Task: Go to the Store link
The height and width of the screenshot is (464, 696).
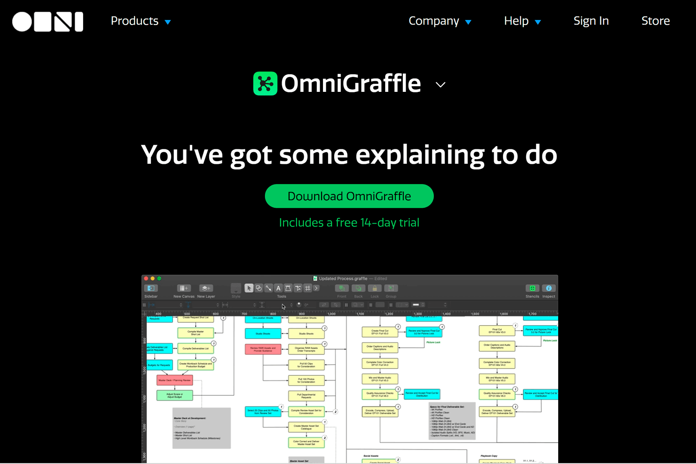Action: tap(656, 21)
